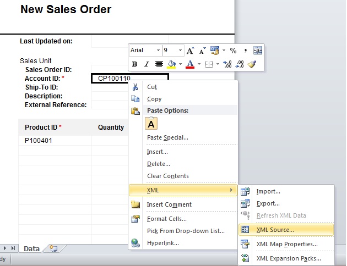Click the Insert Worksheet tab icon
Screen dimensions: 347x266
tap(54, 248)
